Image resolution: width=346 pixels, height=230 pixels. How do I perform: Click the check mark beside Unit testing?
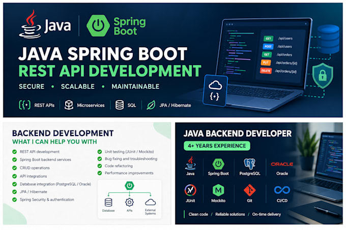click(100, 152)
